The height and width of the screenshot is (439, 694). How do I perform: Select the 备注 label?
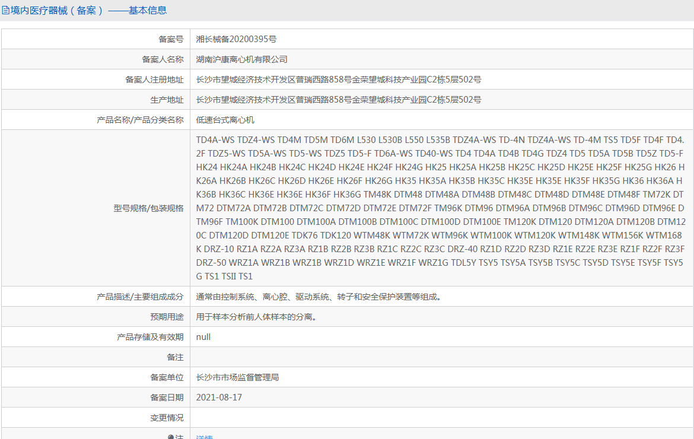[175, 357]
